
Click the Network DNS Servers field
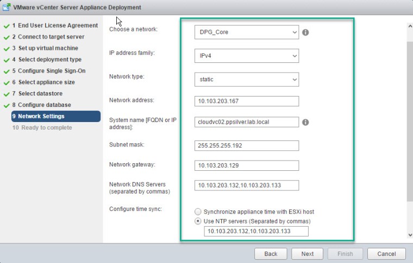(x=247, y=185)
